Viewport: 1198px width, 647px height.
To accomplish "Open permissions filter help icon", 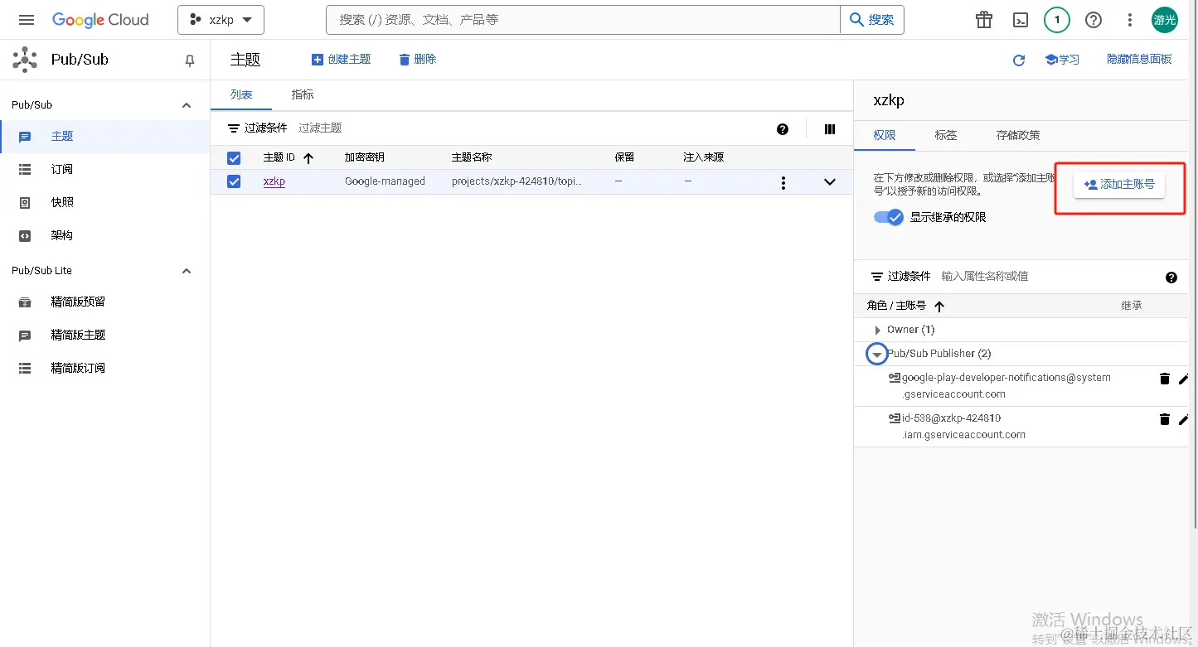I will click(x=1171, y=278).
